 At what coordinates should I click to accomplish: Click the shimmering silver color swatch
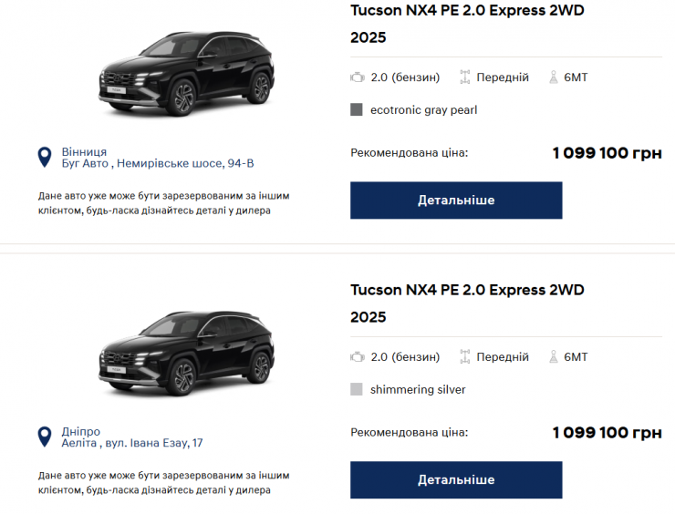pos(357,390)
